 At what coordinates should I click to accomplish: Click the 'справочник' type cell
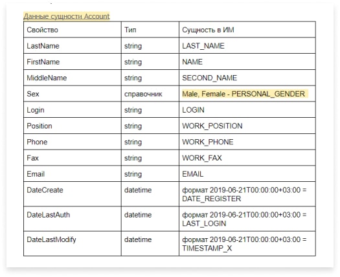[x=150, y=94]
